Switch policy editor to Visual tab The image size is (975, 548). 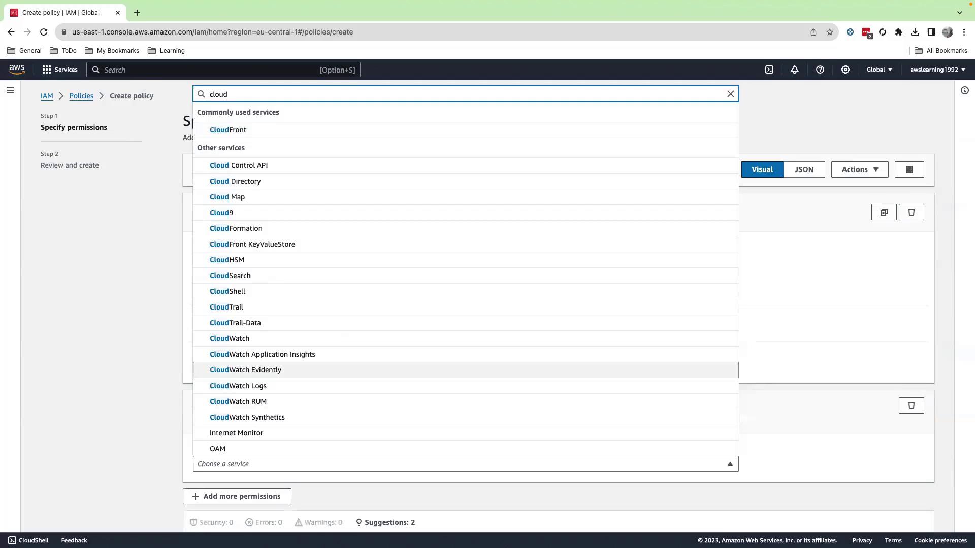pyautogui.click(x=762, y=170)
